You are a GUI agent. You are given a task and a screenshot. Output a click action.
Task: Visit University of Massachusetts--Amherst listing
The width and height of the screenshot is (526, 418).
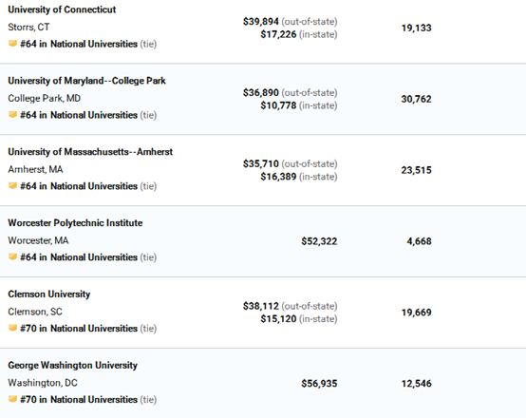90,152
